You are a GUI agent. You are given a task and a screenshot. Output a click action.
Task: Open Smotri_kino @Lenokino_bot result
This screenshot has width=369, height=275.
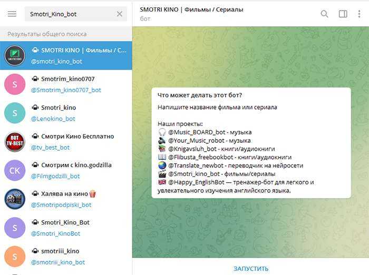(x=66, y=113)
